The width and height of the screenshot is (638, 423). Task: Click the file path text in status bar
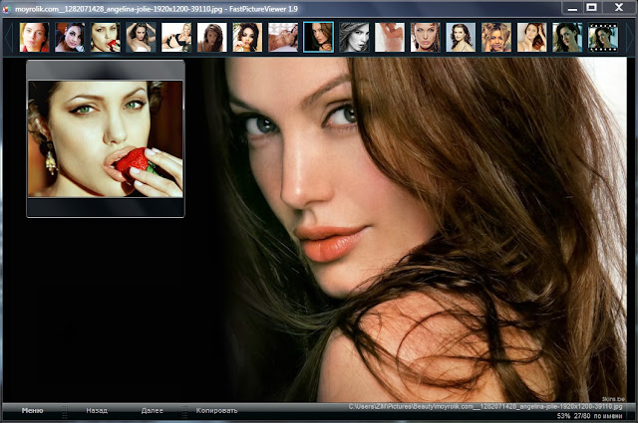pos(485,406)
